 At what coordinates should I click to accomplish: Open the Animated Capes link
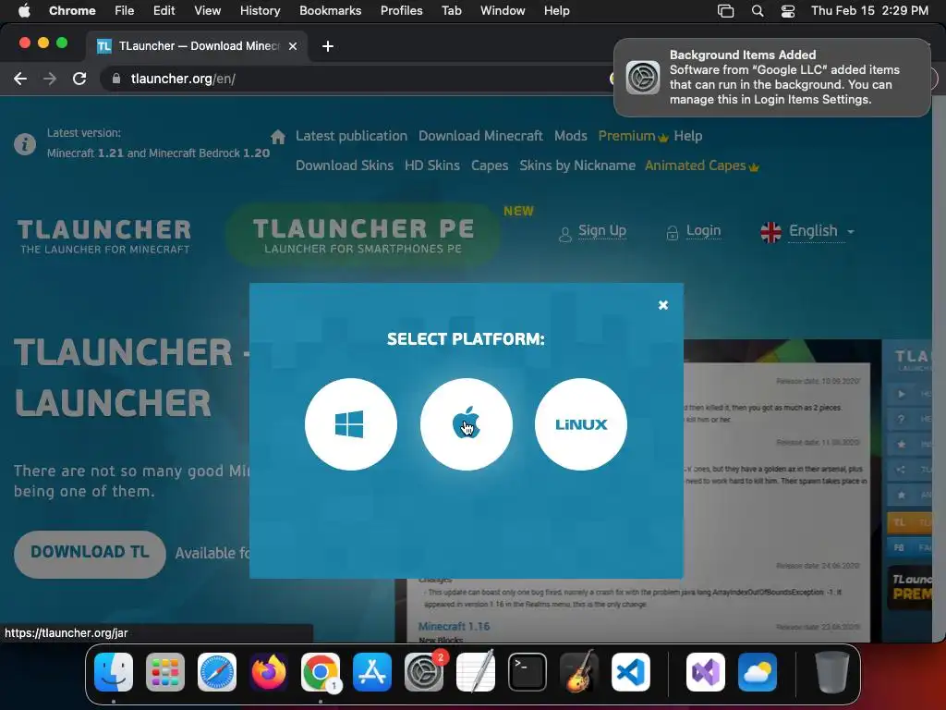click(x=701, y=165)
